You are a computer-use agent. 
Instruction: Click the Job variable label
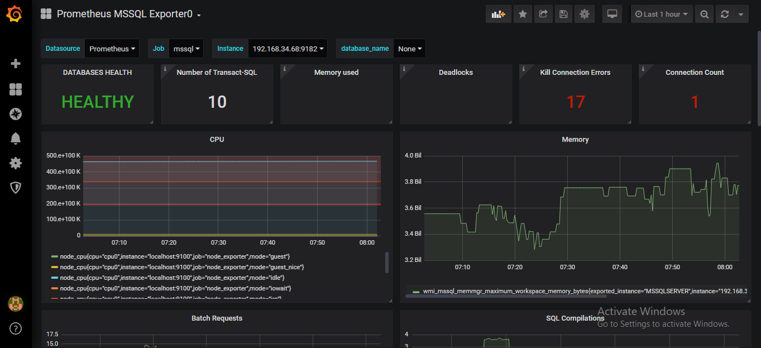click(x=159, y=49)
